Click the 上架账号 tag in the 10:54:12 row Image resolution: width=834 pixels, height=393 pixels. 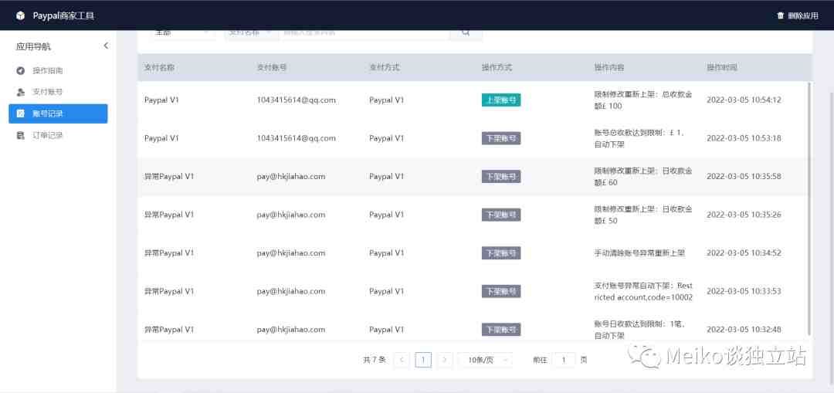coord(501,100)
